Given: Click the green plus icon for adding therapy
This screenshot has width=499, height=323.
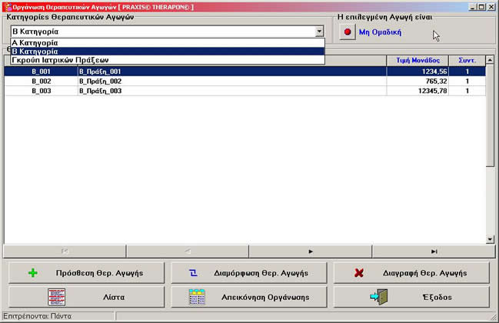Looking at the screenshot, I should pos(32,273).
